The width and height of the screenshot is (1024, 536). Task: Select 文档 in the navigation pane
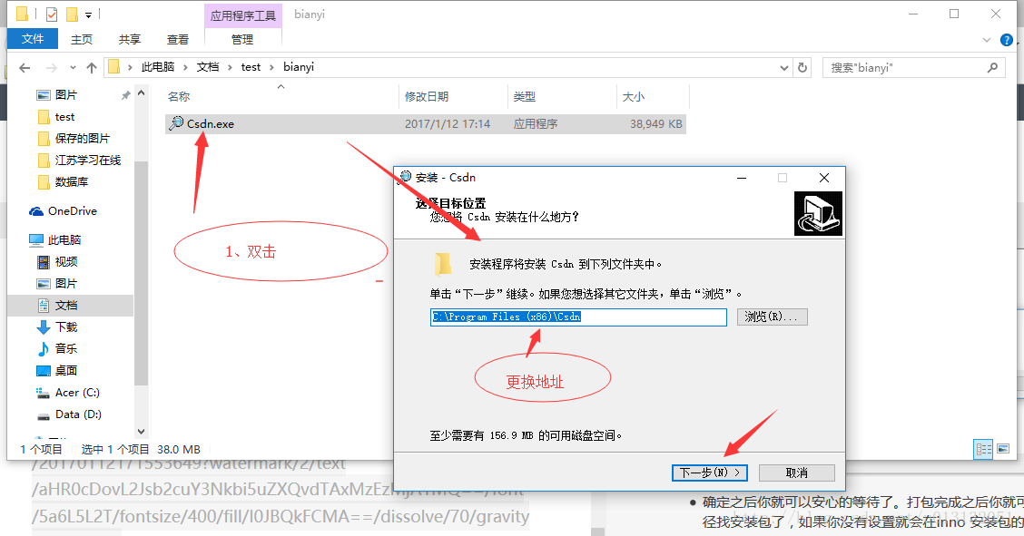(x=66, y=305)
